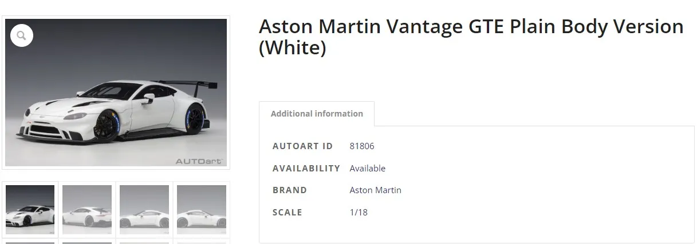Select the rear three-quarter view thumbnail
The height and width of the screenshot is (244, 697).
pos(87,209)
